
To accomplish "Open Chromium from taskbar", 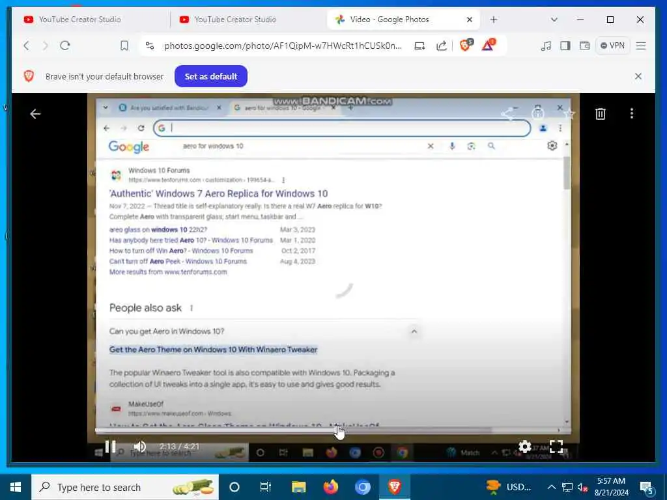I will pyautogui.click(x=362, y=487).
